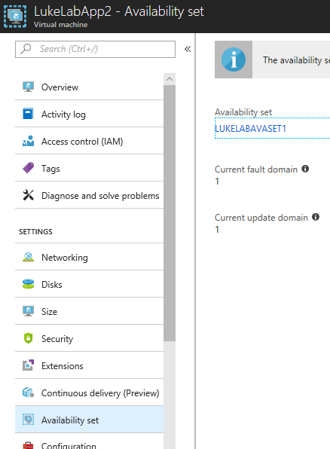Image resolution: width=330 pixels, height=449 pixels.
Task: Click the Diagnose and solve problems wrench icon
Action: (28, 195)
